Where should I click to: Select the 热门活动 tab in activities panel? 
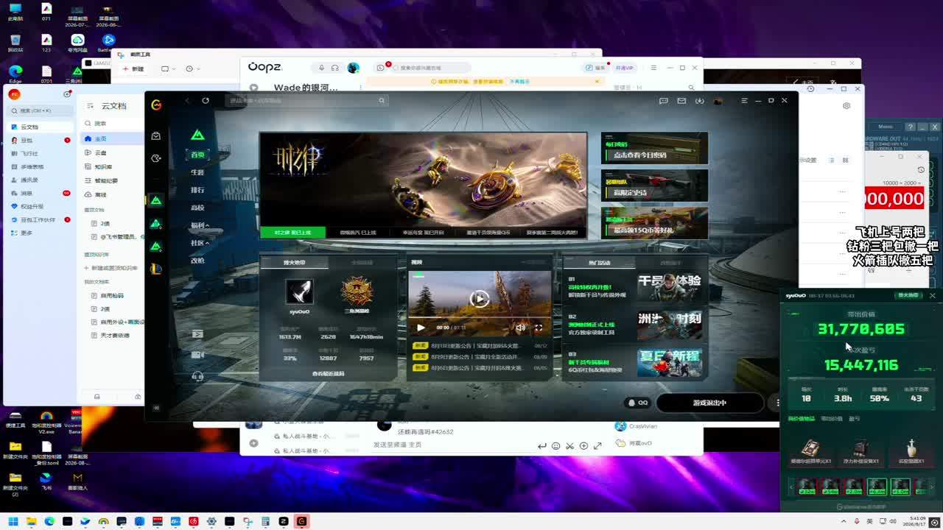click(600, 263)
